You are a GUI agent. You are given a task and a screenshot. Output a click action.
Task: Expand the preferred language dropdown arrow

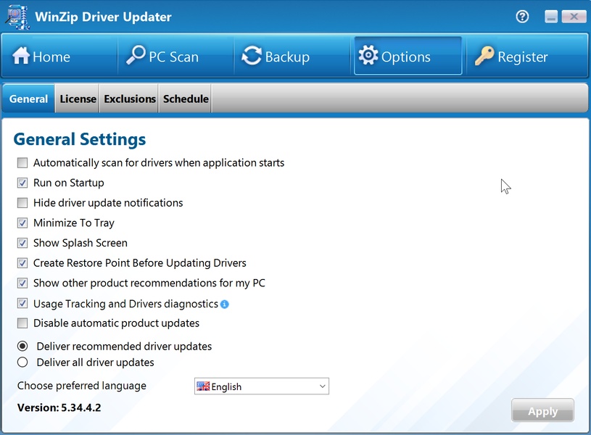click(x=322, y=386)
